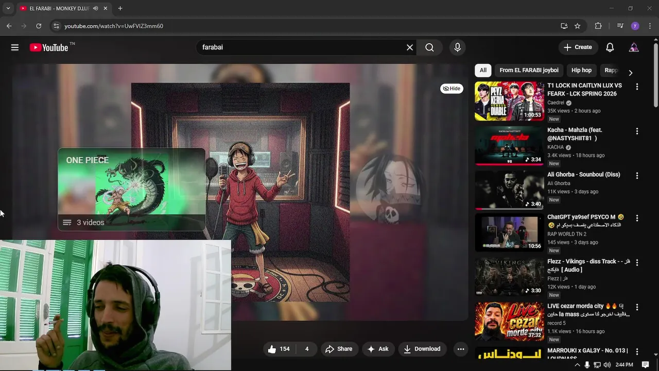Click the Create button
659x371 pixels.
pyautogui.click(x=578, y=47)
